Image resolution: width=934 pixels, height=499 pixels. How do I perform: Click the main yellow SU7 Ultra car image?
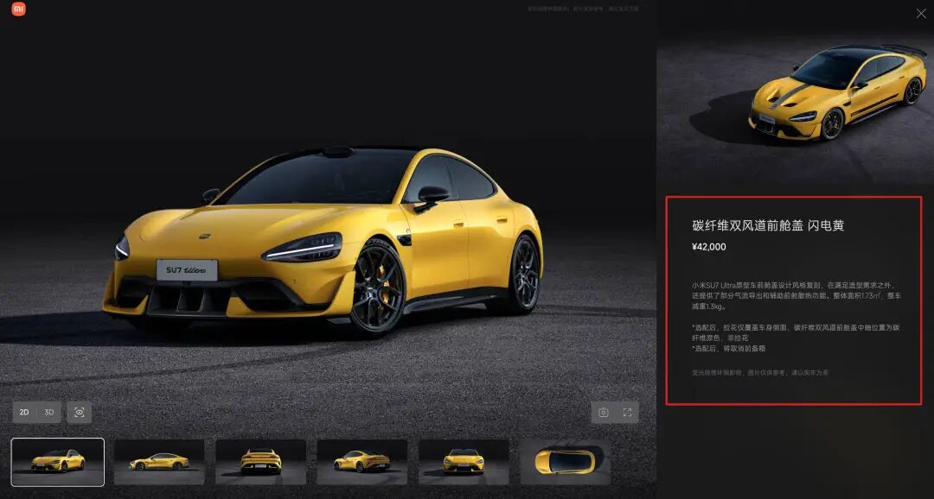(323, 240)
